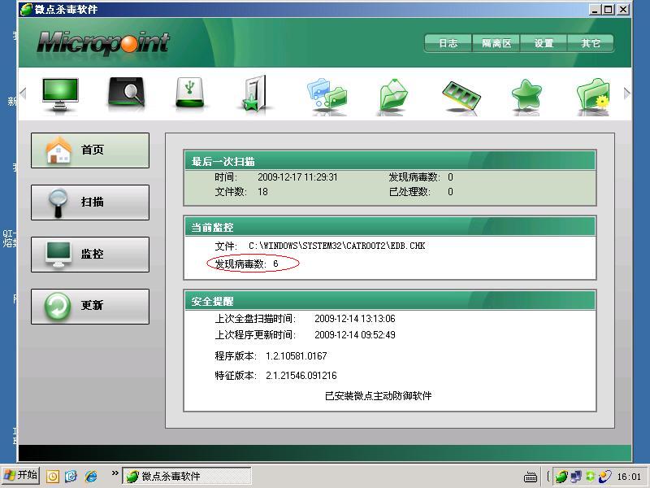
Task: Minimize the 微点杀毒软件 window
Action: pyautogui.click(x=595, y=9)
